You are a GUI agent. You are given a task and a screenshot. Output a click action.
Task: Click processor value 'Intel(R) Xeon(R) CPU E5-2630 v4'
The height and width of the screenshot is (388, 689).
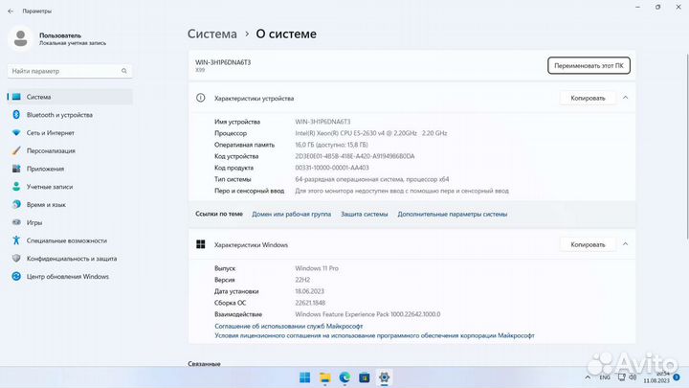click(x=371, y=133)
